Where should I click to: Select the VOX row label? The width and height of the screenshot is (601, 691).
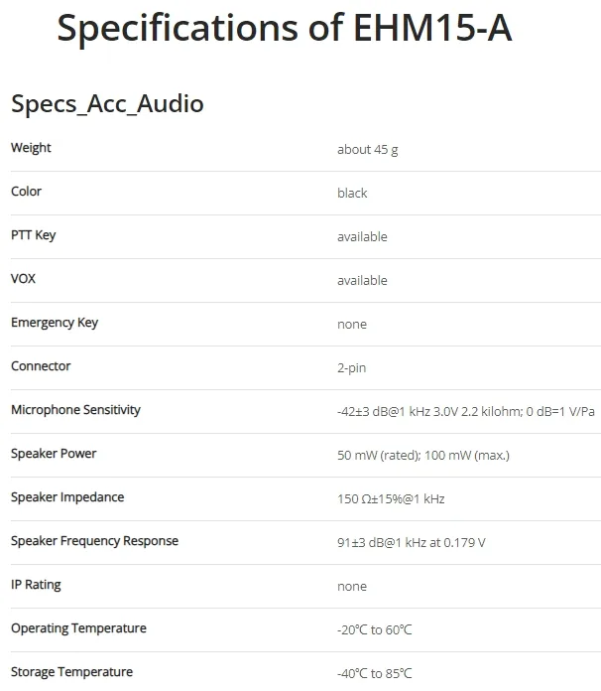23,279
